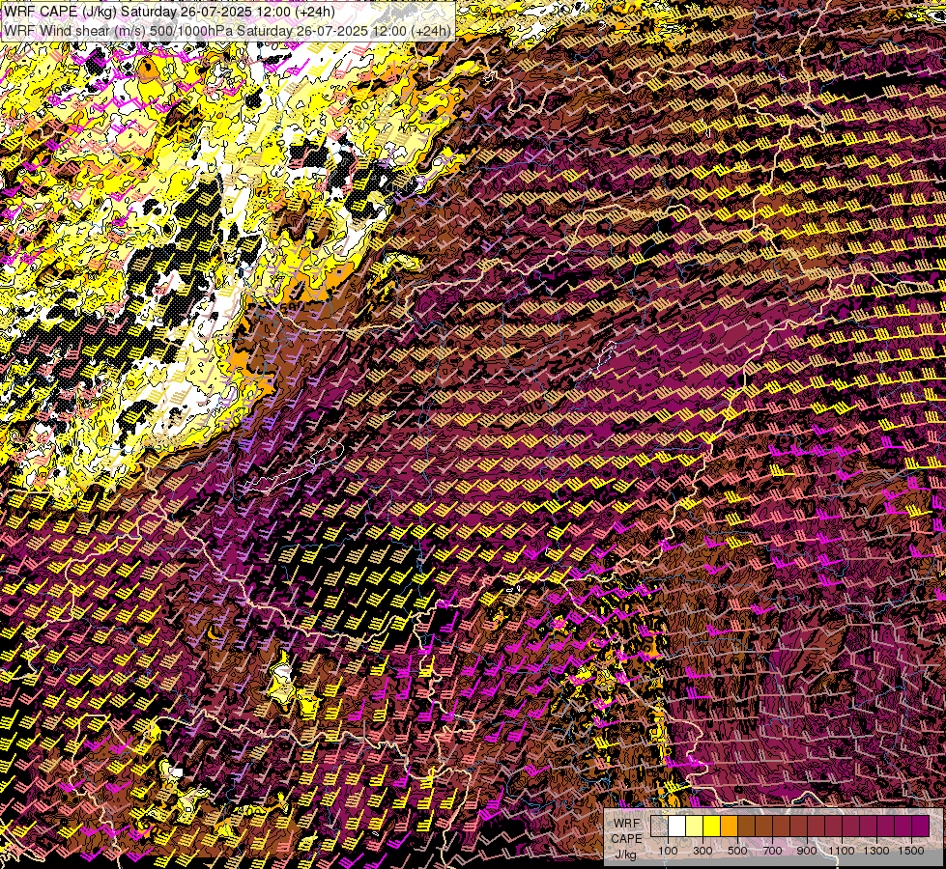Click the '700' legend scale label

[772, 851]
